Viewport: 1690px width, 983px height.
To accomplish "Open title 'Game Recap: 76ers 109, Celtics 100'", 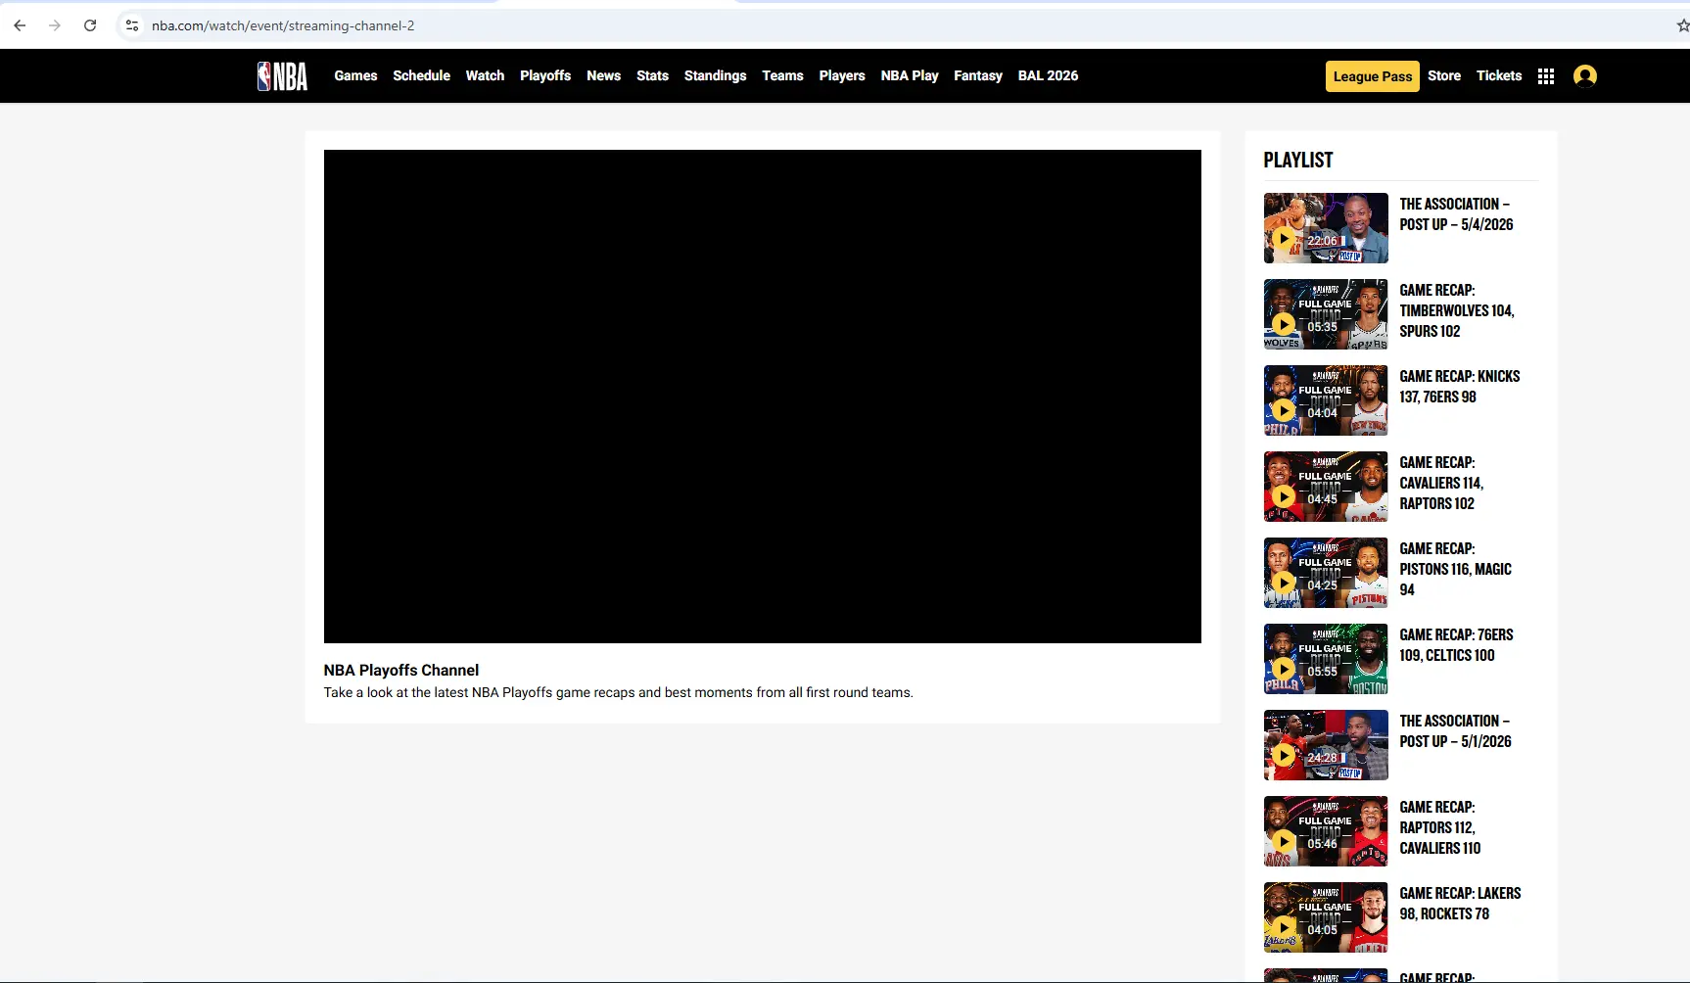I will (x=1456, y=644).
